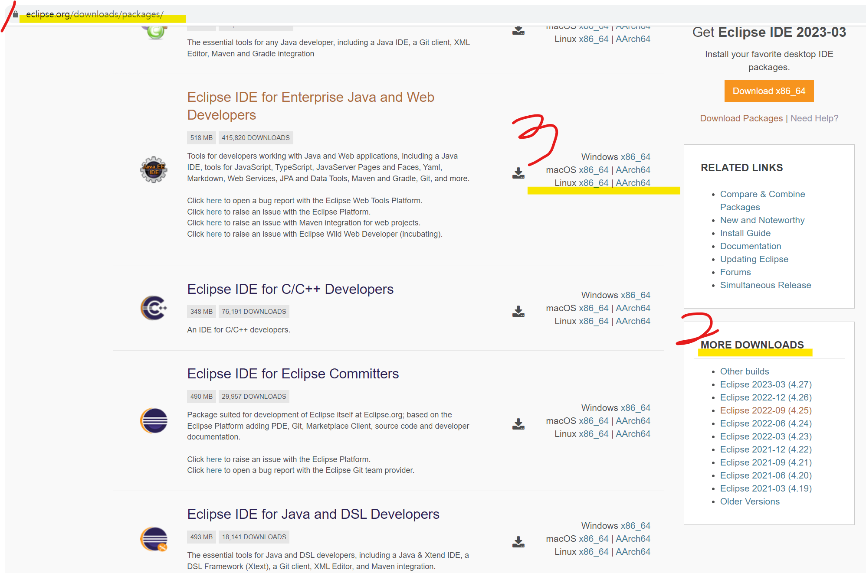
Task: Open Eclipse 2022-12 (4.26) link
Action: coord(766,397)
